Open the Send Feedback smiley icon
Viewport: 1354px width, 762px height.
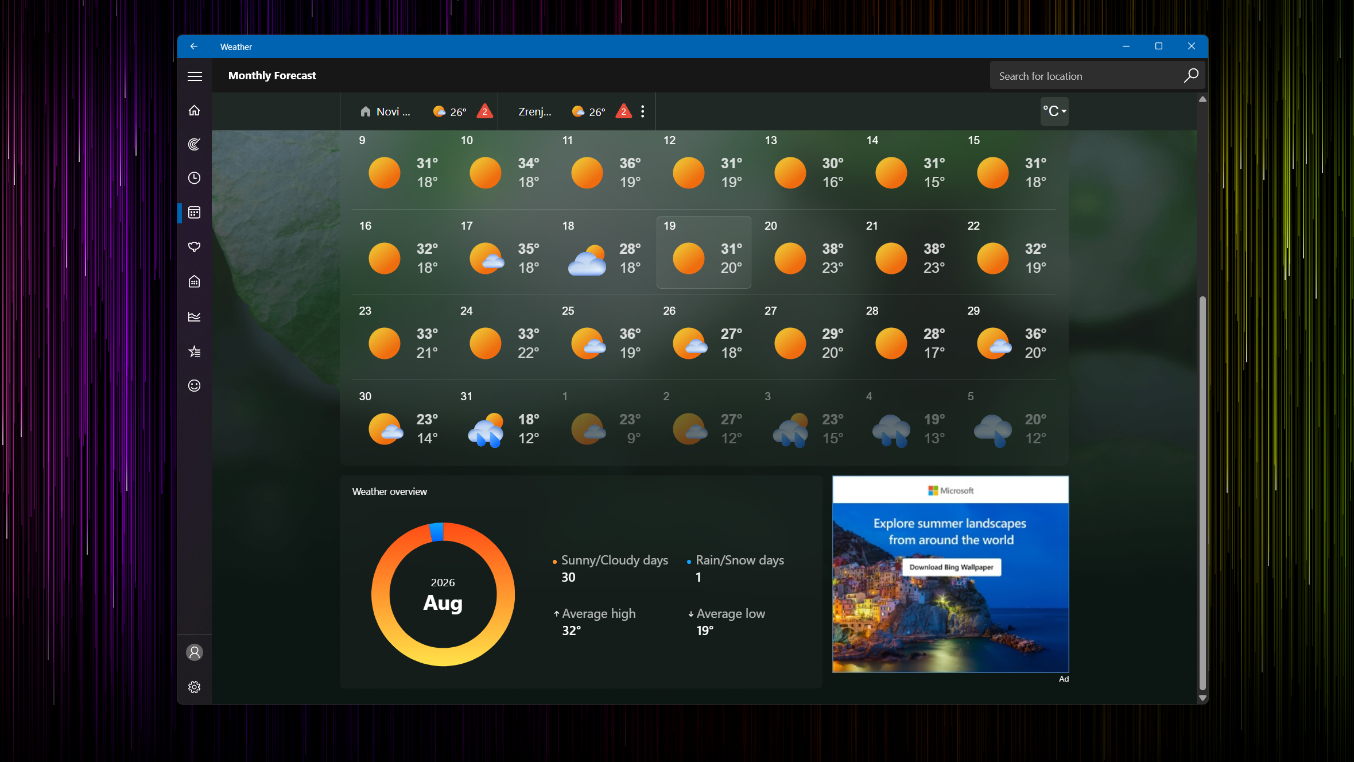pyautogui.click(x=195, y=385)
